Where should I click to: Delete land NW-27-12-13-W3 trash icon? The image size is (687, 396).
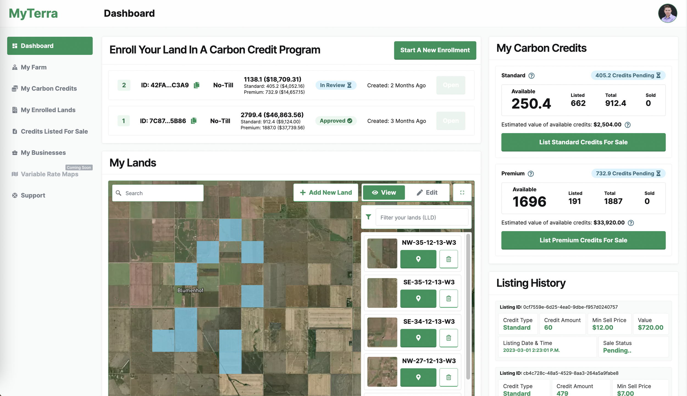tap(448, 377)
